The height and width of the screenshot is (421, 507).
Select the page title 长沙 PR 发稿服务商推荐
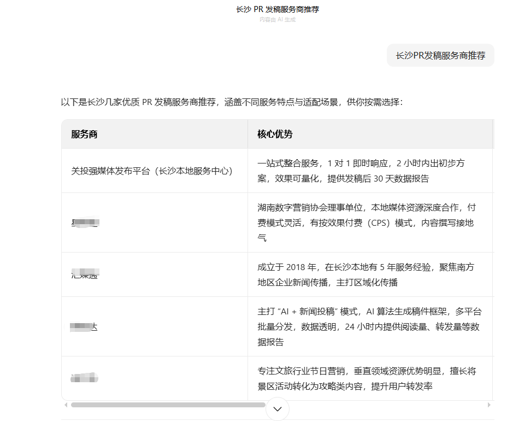278,10
